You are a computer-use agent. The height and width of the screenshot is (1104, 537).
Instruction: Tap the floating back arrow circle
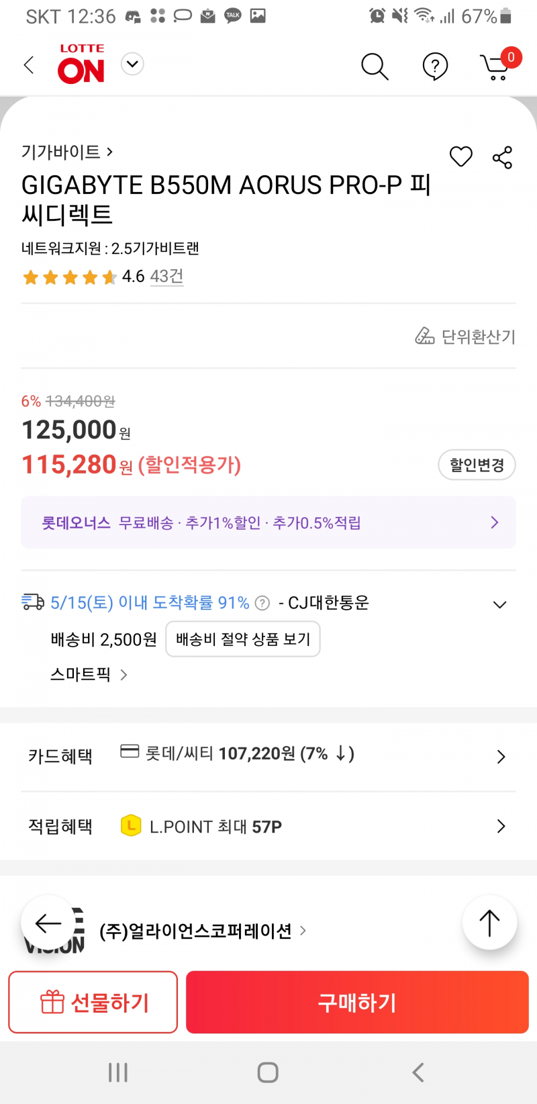(48, 923)
